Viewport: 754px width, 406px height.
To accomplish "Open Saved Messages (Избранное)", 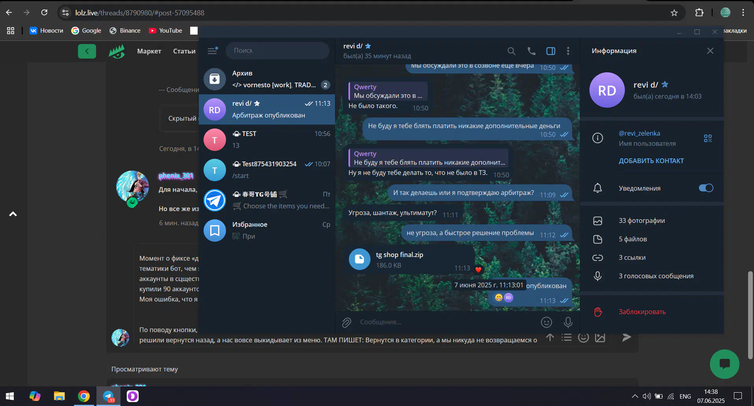I will pyautogui.click(x=267, y=230).
